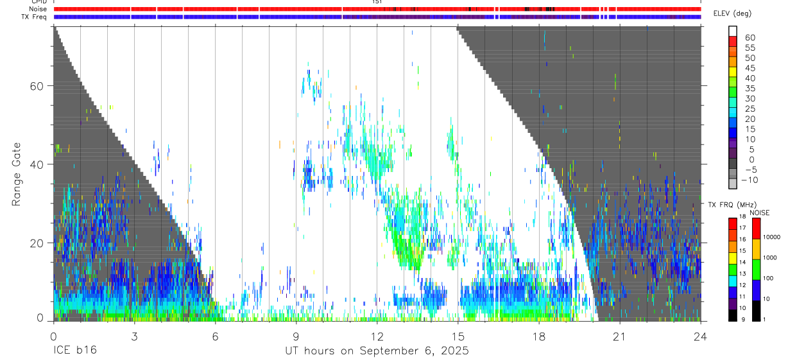Pick the green segment of the NOISE bar

757,270
